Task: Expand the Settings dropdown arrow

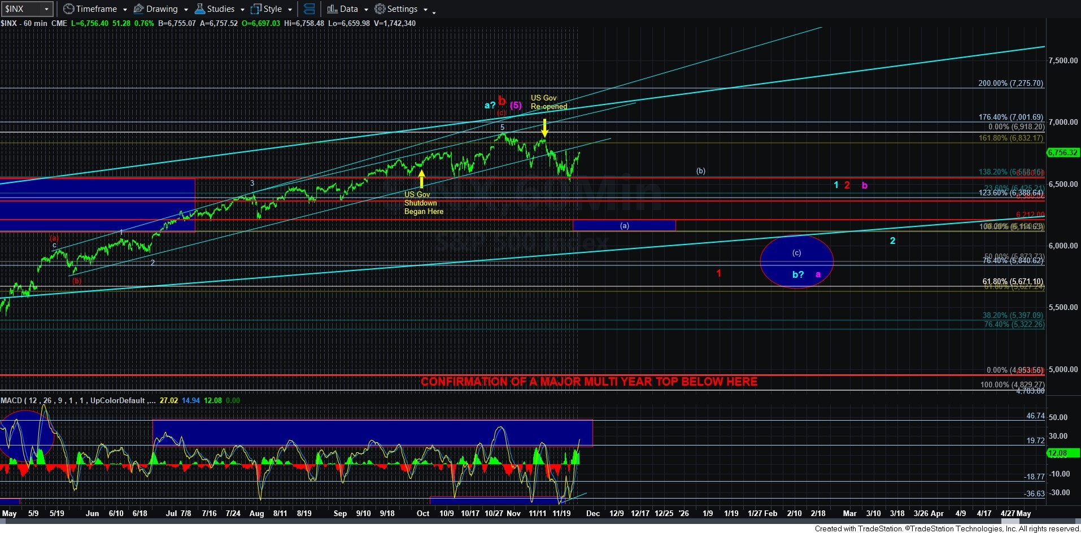Action: tap(425, 10)
